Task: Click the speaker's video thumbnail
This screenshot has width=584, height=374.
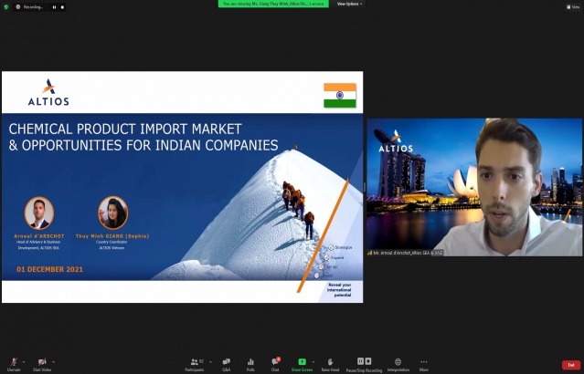Action: (474, 187)
